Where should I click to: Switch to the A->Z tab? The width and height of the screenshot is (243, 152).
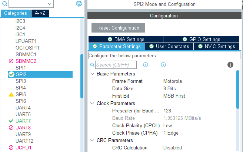tap(40, 13)
